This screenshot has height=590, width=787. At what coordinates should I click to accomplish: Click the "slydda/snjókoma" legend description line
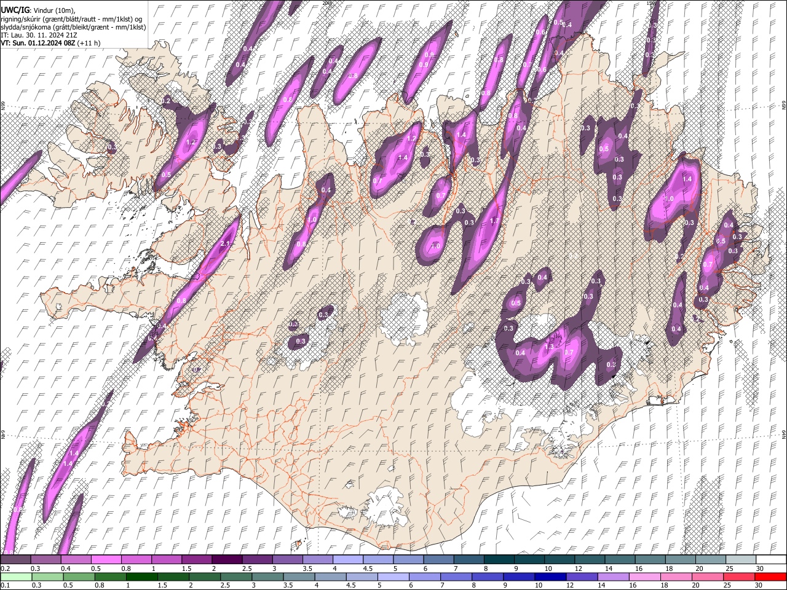tap(73, 27)
